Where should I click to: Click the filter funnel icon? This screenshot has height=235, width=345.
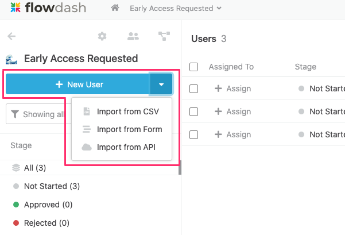point(15,114)
